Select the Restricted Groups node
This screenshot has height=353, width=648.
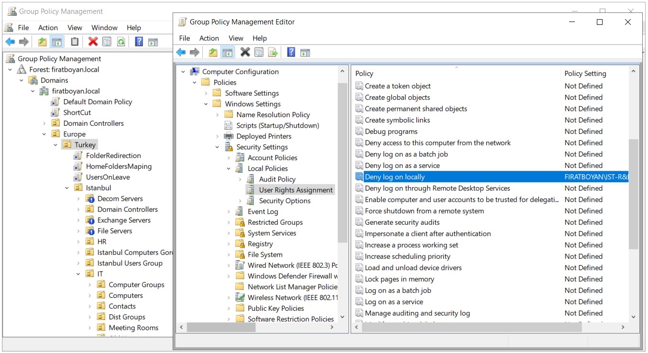tap(275, 222)
